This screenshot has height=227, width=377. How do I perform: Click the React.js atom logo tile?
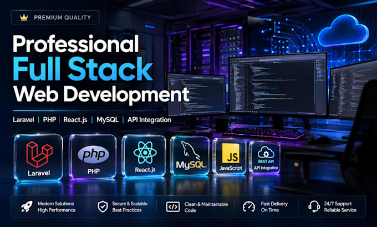point(144,156)
